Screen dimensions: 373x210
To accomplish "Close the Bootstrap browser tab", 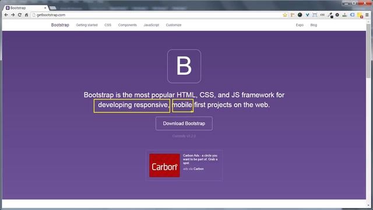I will (x=45, y=8).
